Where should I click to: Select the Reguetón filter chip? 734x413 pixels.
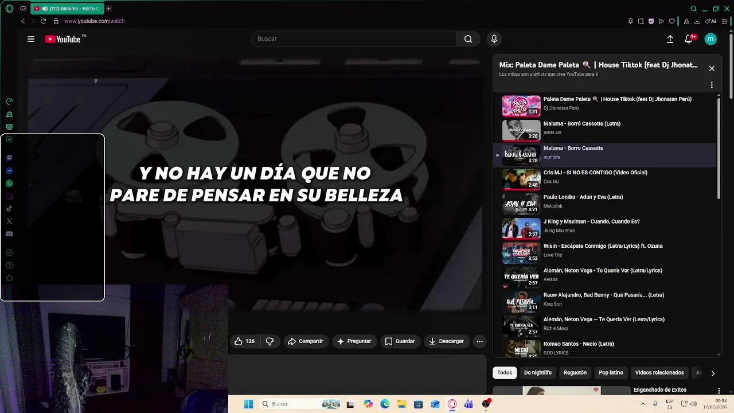[575, 373]
